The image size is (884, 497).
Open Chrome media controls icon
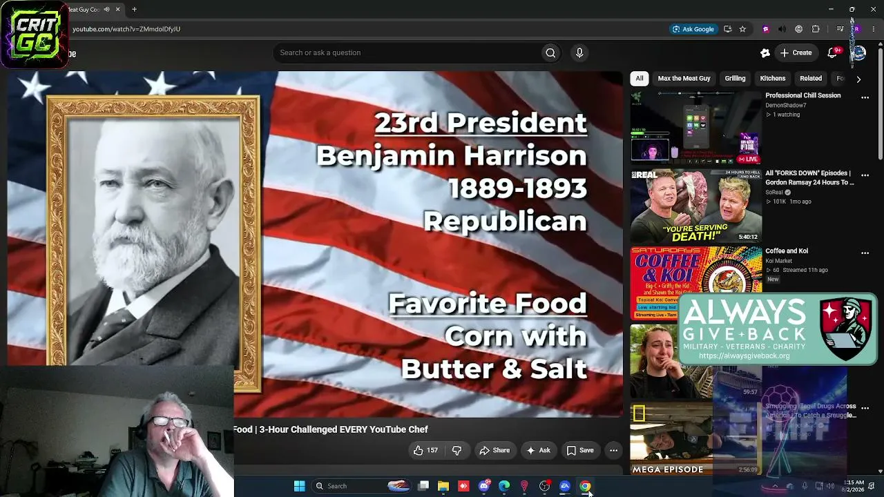(840, 29)
